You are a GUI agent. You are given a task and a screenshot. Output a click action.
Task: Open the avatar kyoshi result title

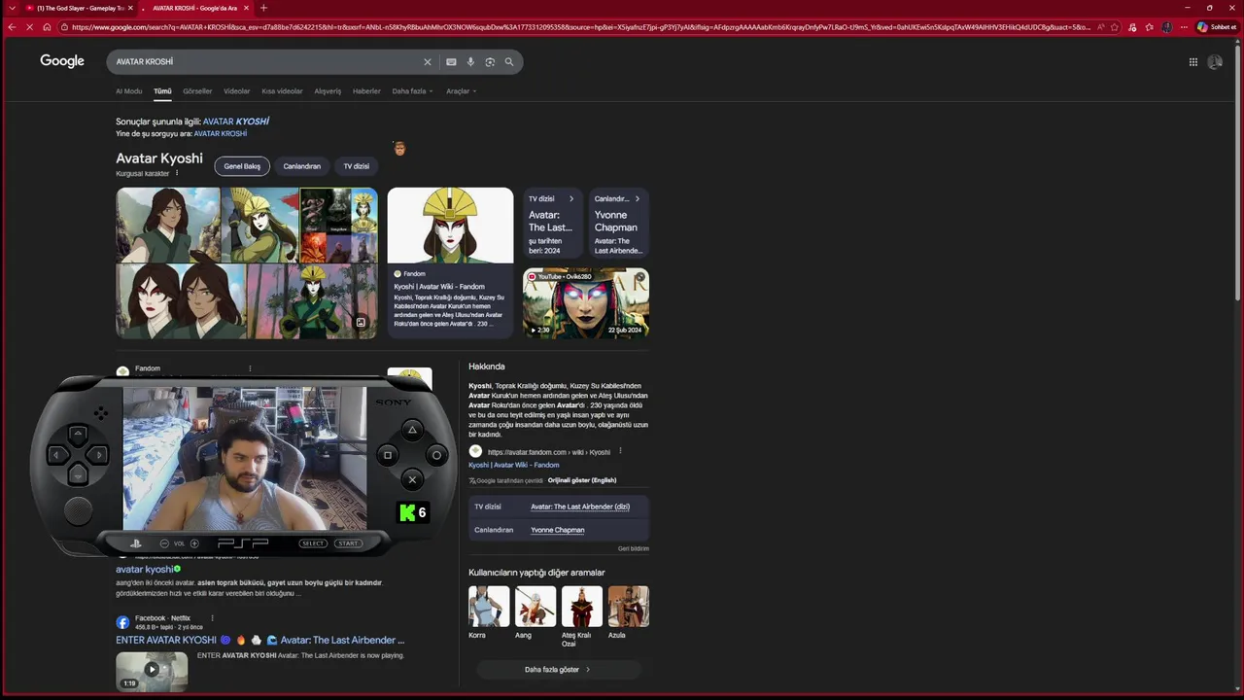145,569
